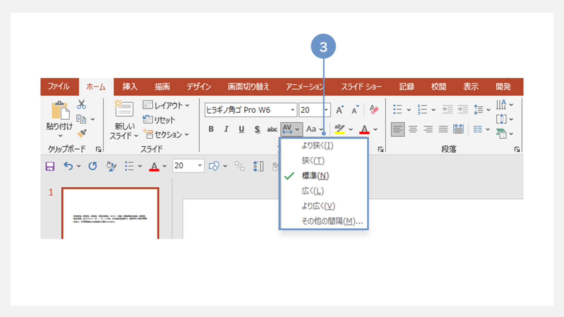This screenshot has width=564, height=317.
Task: Apply the yellow text highlight color
Action: pos(340,129)
